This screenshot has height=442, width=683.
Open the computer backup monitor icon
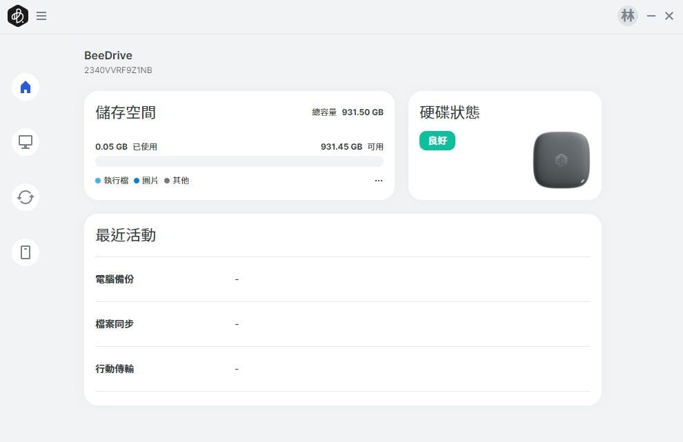(26, 142)
